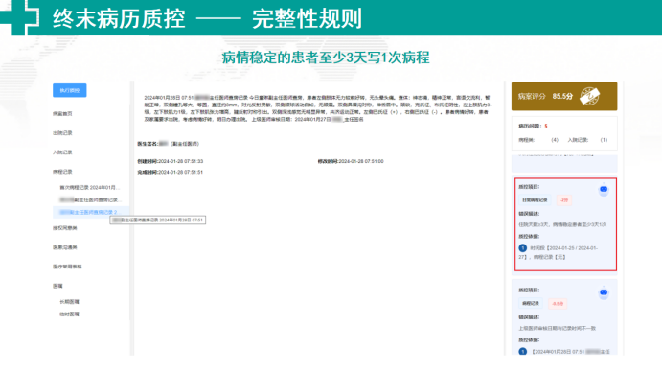Click robot icon on 病程记录 issue card
Image resolution: width=663 pixels, height=373 pixels.
pyautogui.click(x=604, y=292)
